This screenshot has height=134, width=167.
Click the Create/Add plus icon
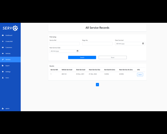click(x=3, y=41)
